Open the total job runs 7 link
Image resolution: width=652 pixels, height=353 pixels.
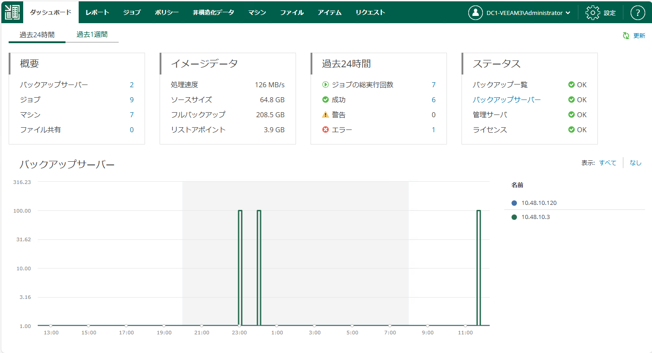pos(434,85)
